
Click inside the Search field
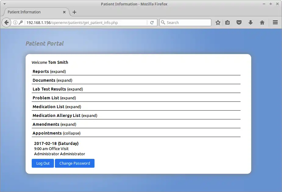pyautogui.click(x=185, y=22)
